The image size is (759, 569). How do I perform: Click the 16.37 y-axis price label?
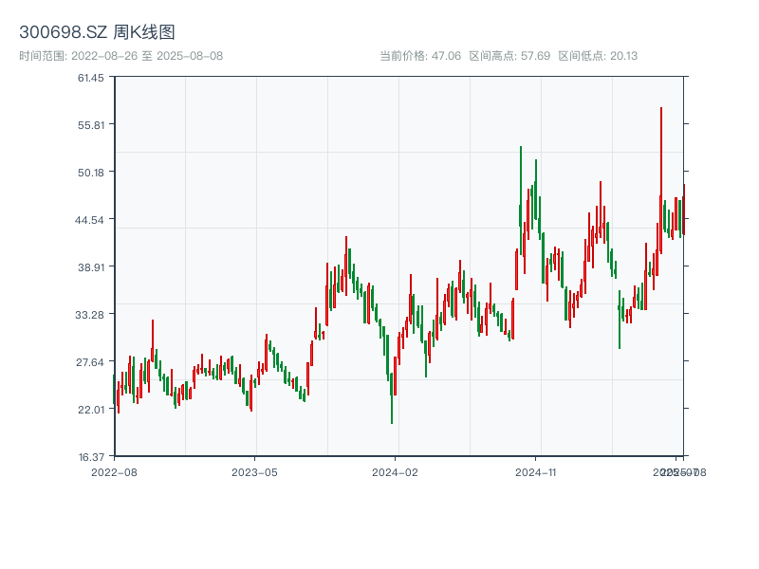pos(91,456)
